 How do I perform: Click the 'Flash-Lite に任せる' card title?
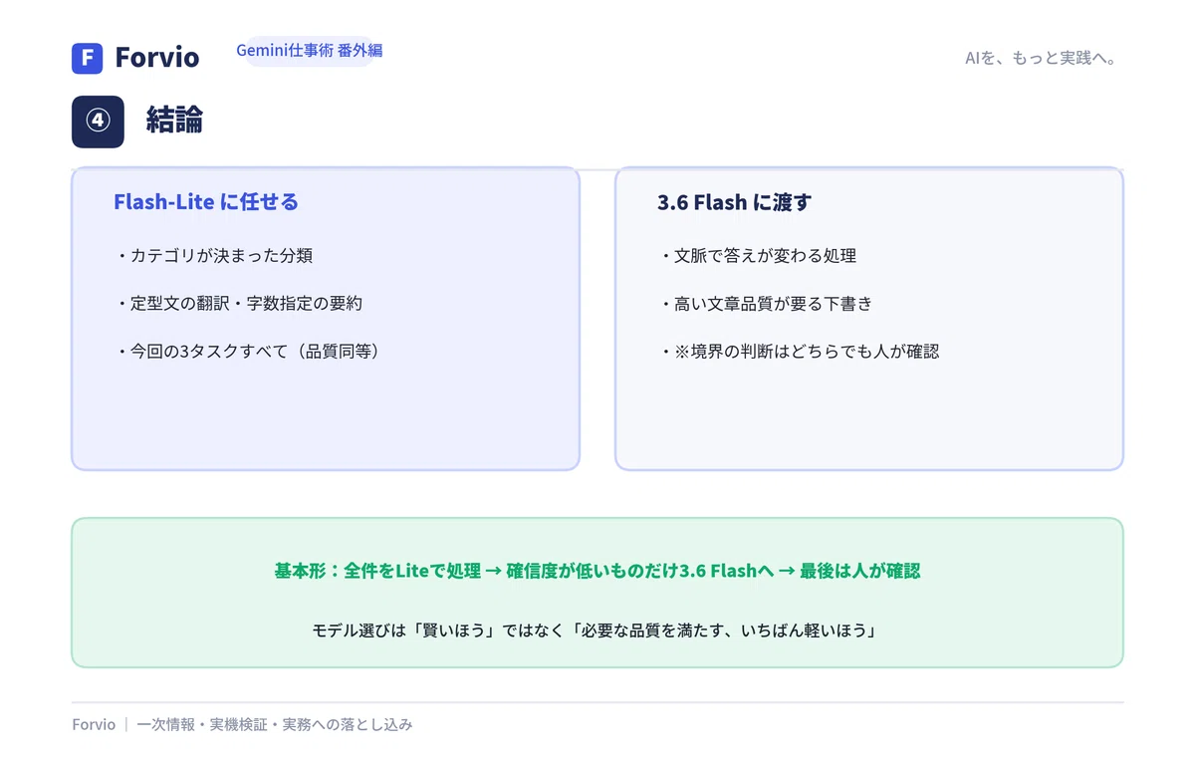(206, 202)
